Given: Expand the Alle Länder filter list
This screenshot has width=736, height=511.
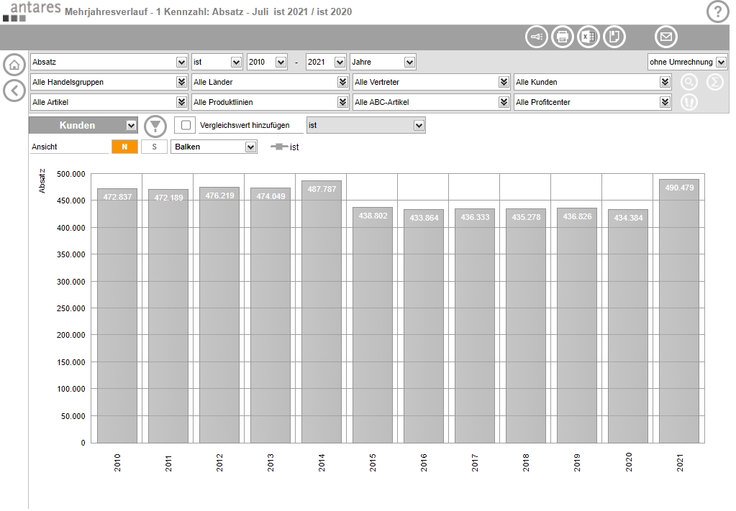Looking at the screenshot, I should pos(342,83).
